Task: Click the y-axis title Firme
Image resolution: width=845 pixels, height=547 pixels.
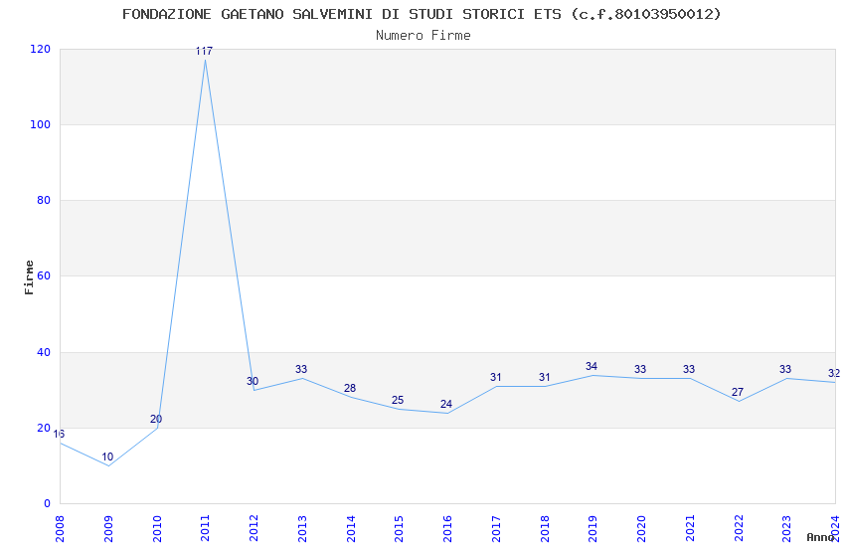Action: pos(29,277)
